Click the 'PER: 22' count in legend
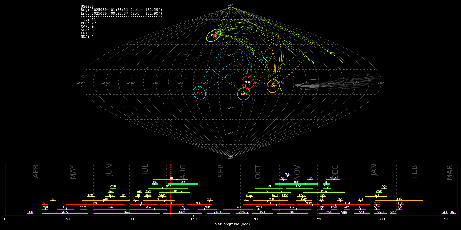 click(88, 23)
